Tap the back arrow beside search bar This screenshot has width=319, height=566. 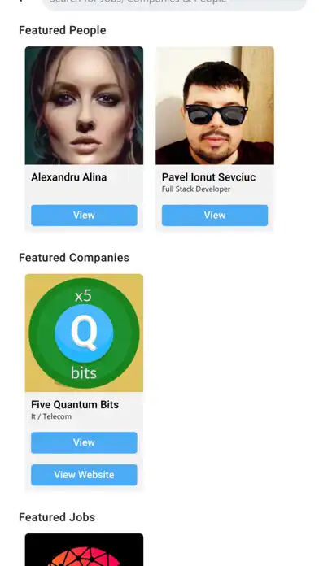21,1
